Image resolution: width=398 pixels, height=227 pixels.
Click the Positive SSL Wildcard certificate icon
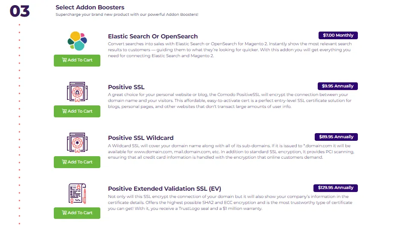77,143
